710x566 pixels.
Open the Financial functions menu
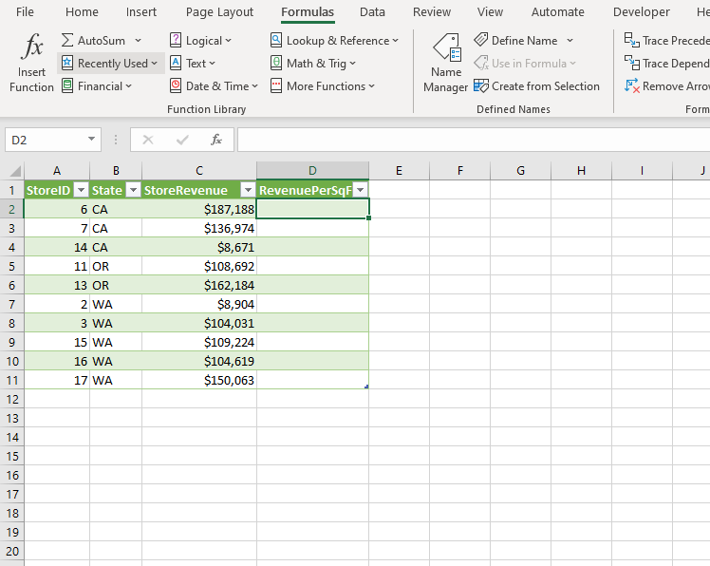(x=97, y=85)
